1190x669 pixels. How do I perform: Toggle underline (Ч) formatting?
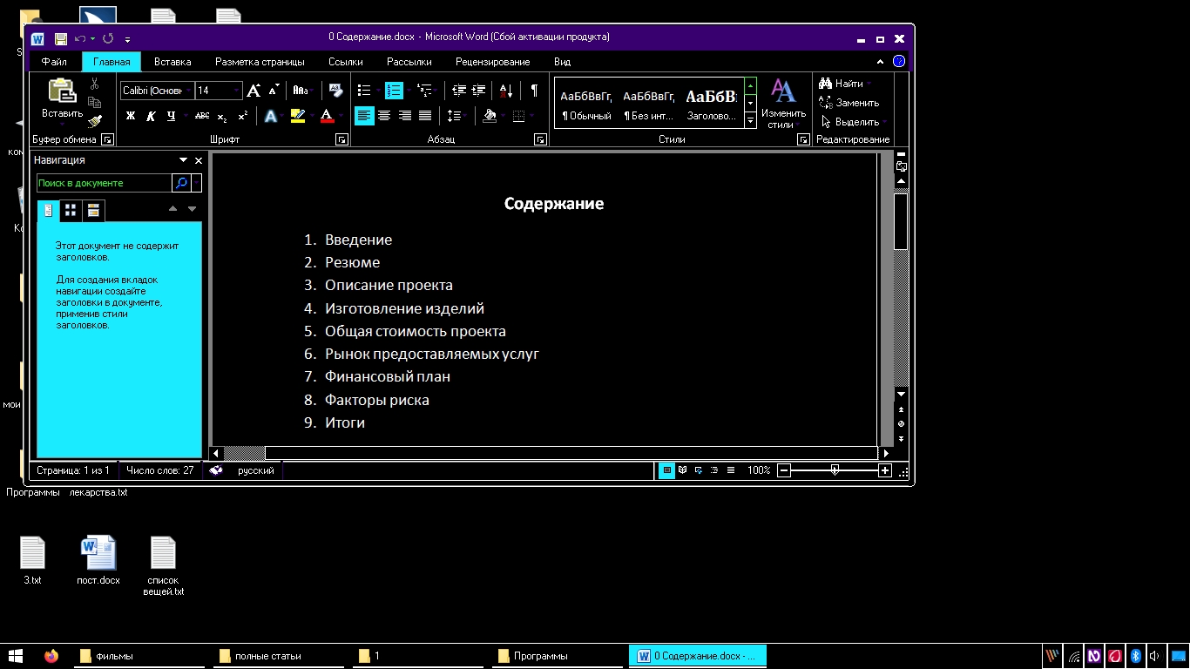171,116
